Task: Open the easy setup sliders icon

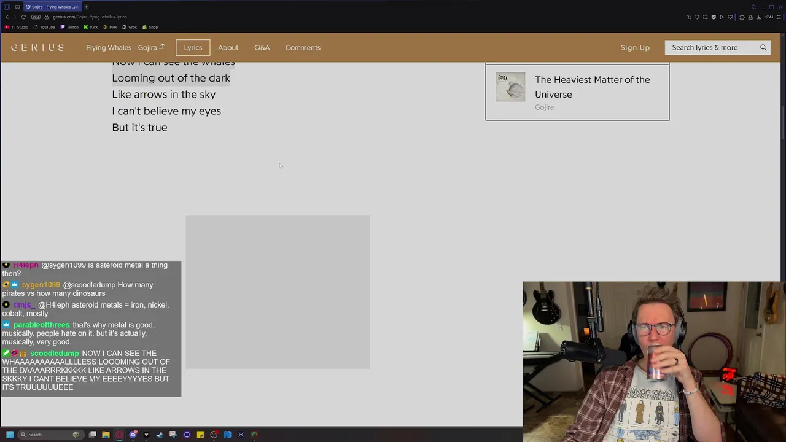Action: (x=779, y=17)
